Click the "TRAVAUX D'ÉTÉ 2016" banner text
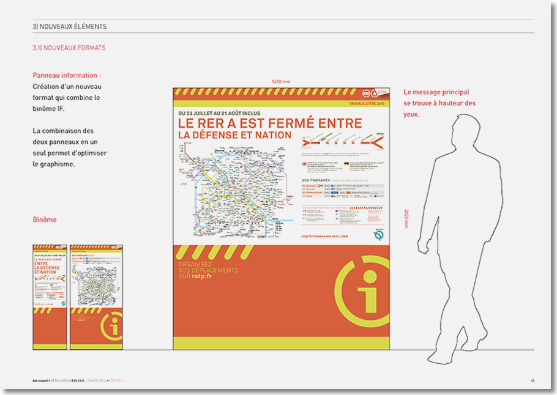 pyautogui.click(x=367, y=103)
